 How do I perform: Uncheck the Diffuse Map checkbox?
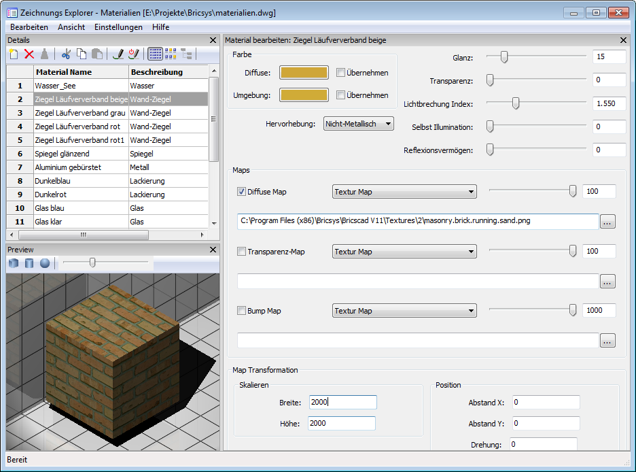pos(241,192)
